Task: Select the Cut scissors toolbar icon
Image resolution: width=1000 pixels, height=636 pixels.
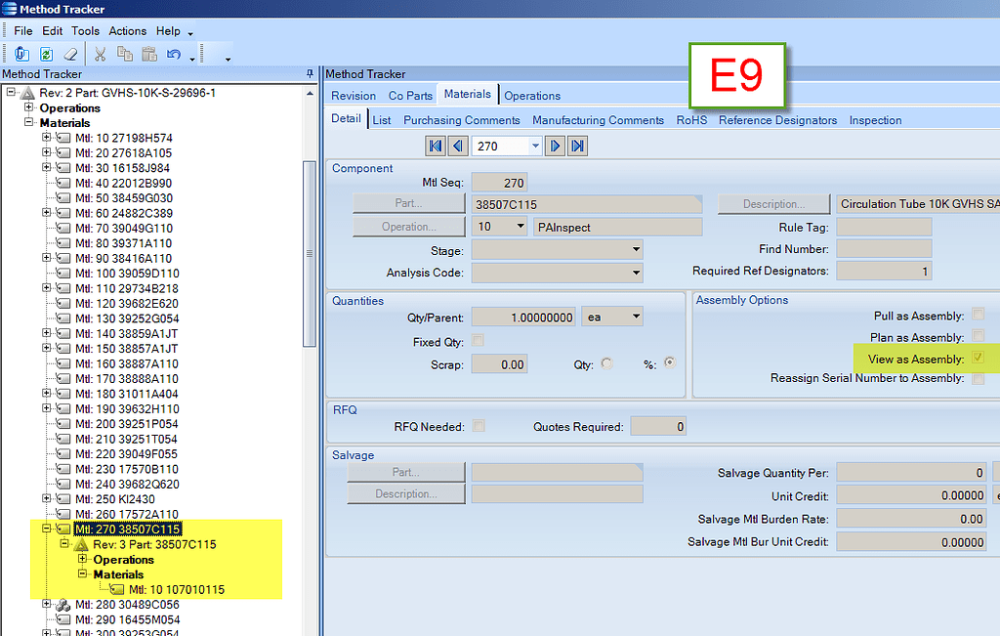Action: point(101,54)
